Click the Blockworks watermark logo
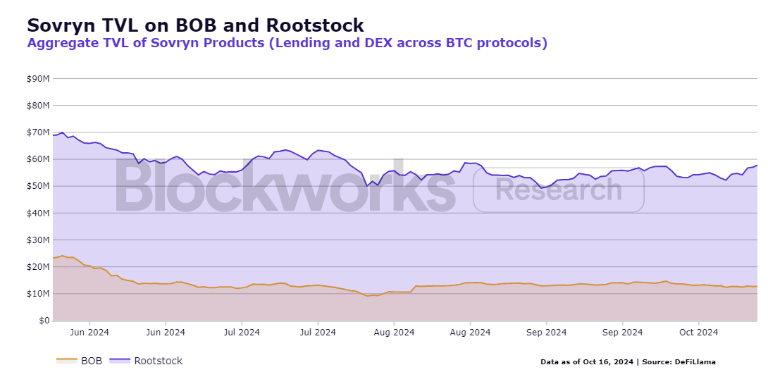This screenshot has width=768, height=384. pos(285,185)
